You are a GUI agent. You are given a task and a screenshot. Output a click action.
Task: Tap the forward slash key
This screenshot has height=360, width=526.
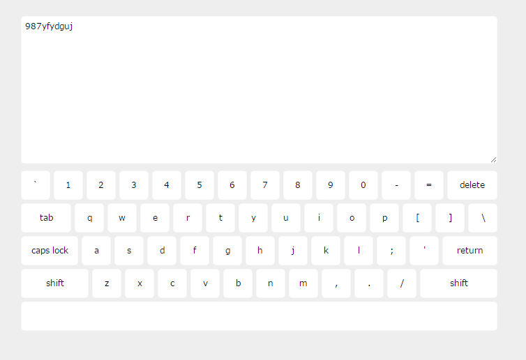pyautogui.click(x=402, y=283)
